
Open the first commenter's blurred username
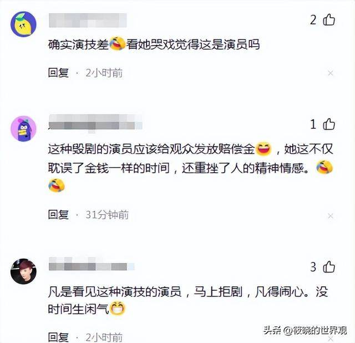pyautogui.click(x=88, y=21)
